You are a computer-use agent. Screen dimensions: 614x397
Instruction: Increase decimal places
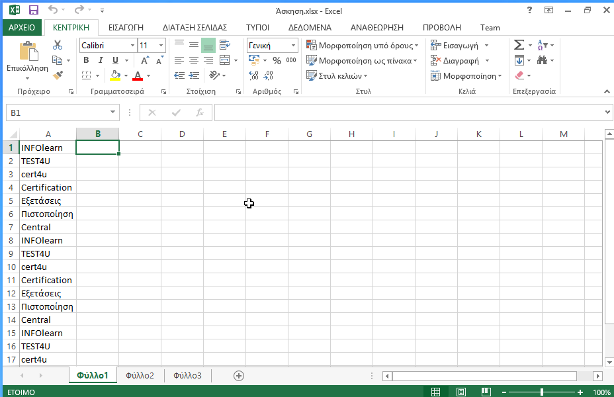(254, 75)
